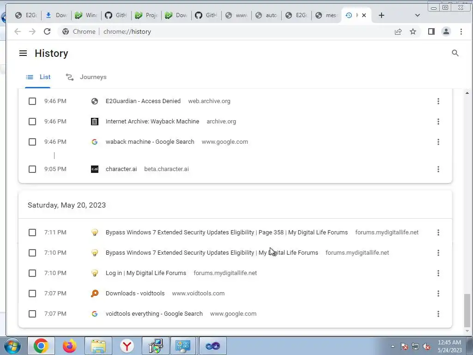The height and width of the screenshot is (355, 473).
Task: Open Chrome's three-dot main menu
Action: [461, 31]
